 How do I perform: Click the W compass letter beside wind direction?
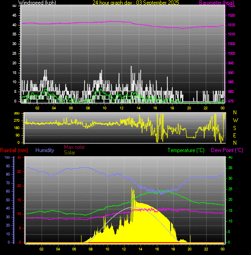[235, 120]
